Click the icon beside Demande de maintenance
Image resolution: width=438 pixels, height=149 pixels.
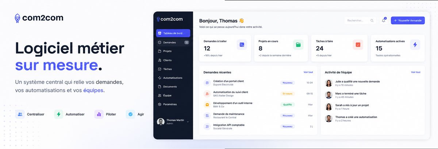[x=207, y=116]
